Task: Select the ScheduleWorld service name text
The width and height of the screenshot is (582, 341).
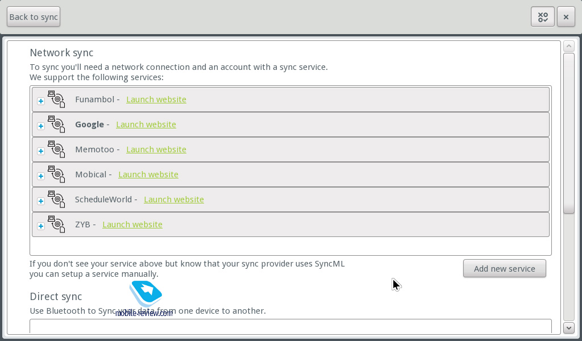Action: (103, 199)
